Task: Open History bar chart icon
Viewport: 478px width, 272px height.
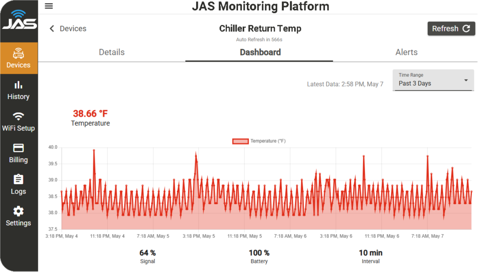Action: [x=19, y=85]
